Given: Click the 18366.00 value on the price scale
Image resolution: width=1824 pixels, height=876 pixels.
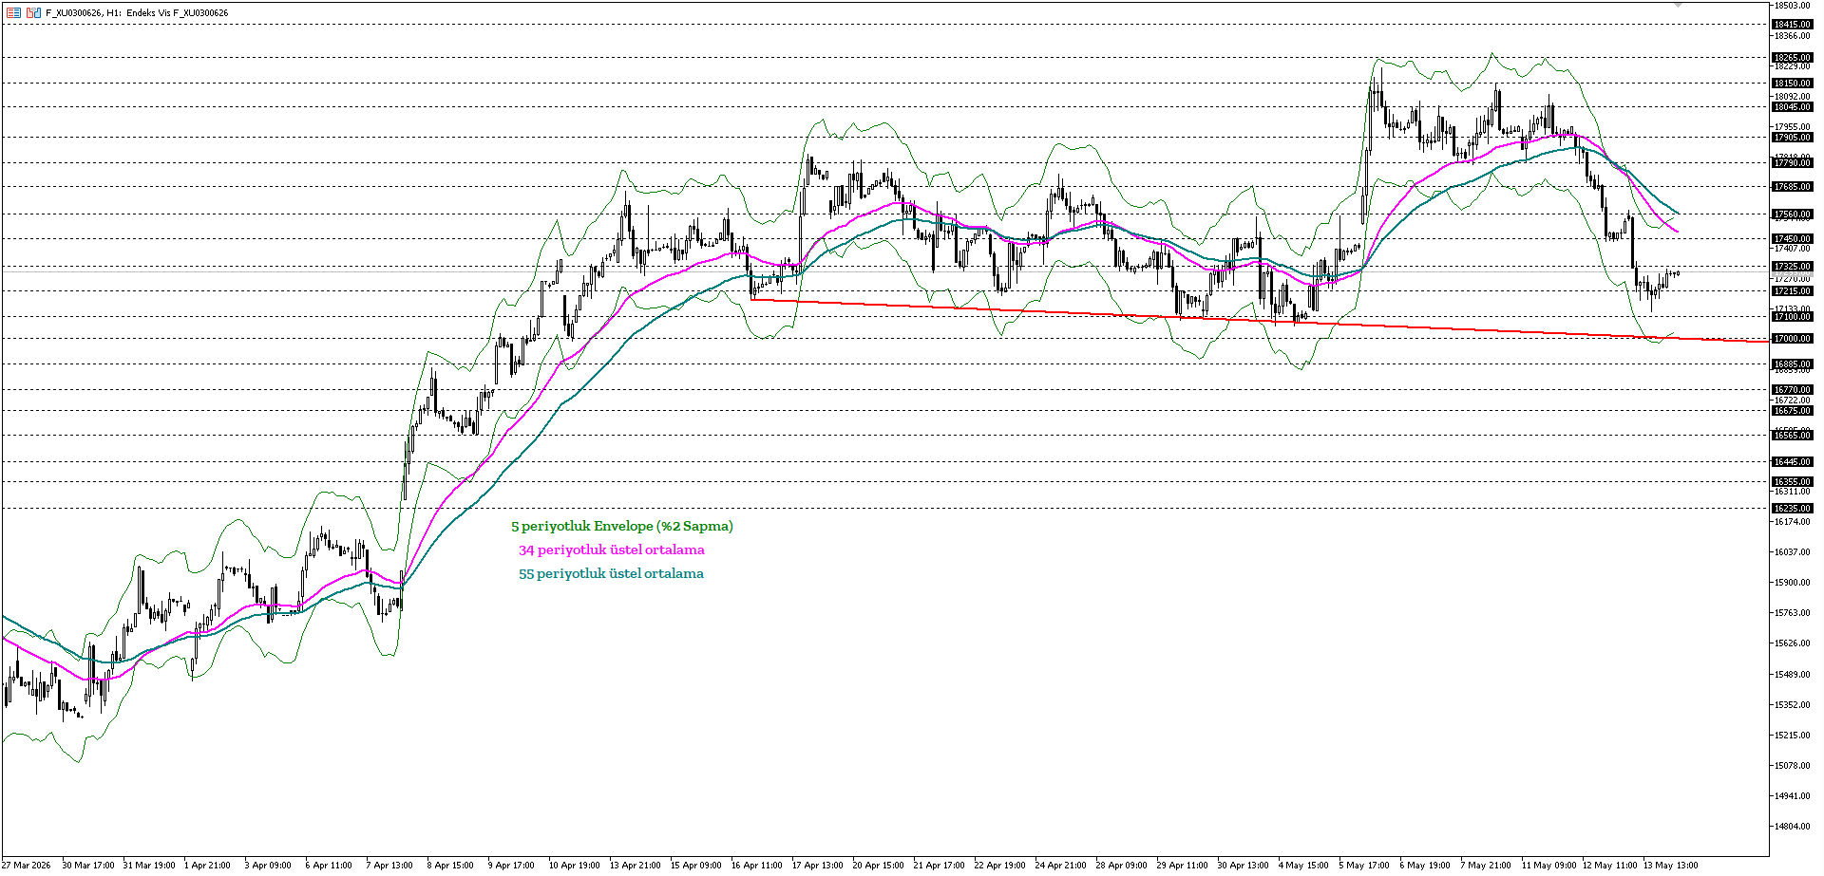Looking at the screenshot, I should [x=1792, y=36].
